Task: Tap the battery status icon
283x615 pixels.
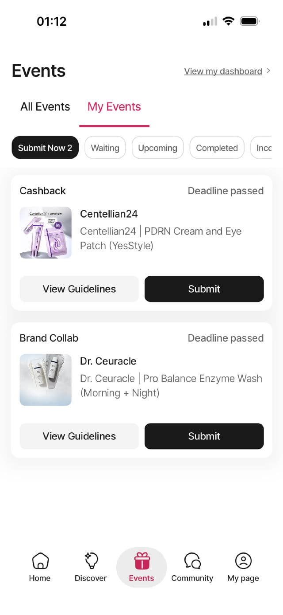Action: click(x=249, y=21)
